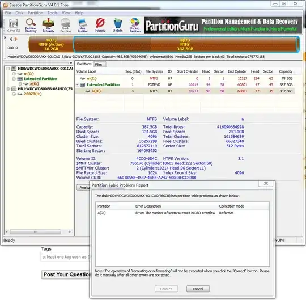Collapse Extended Partition row in table

point(78,85)
